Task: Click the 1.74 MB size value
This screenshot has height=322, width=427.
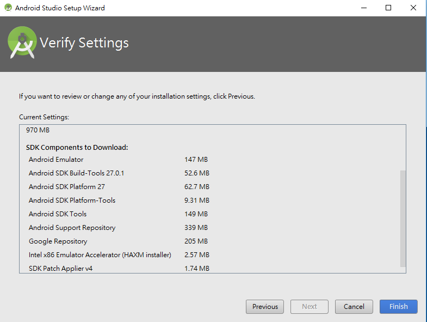Action: pos(197,269)
